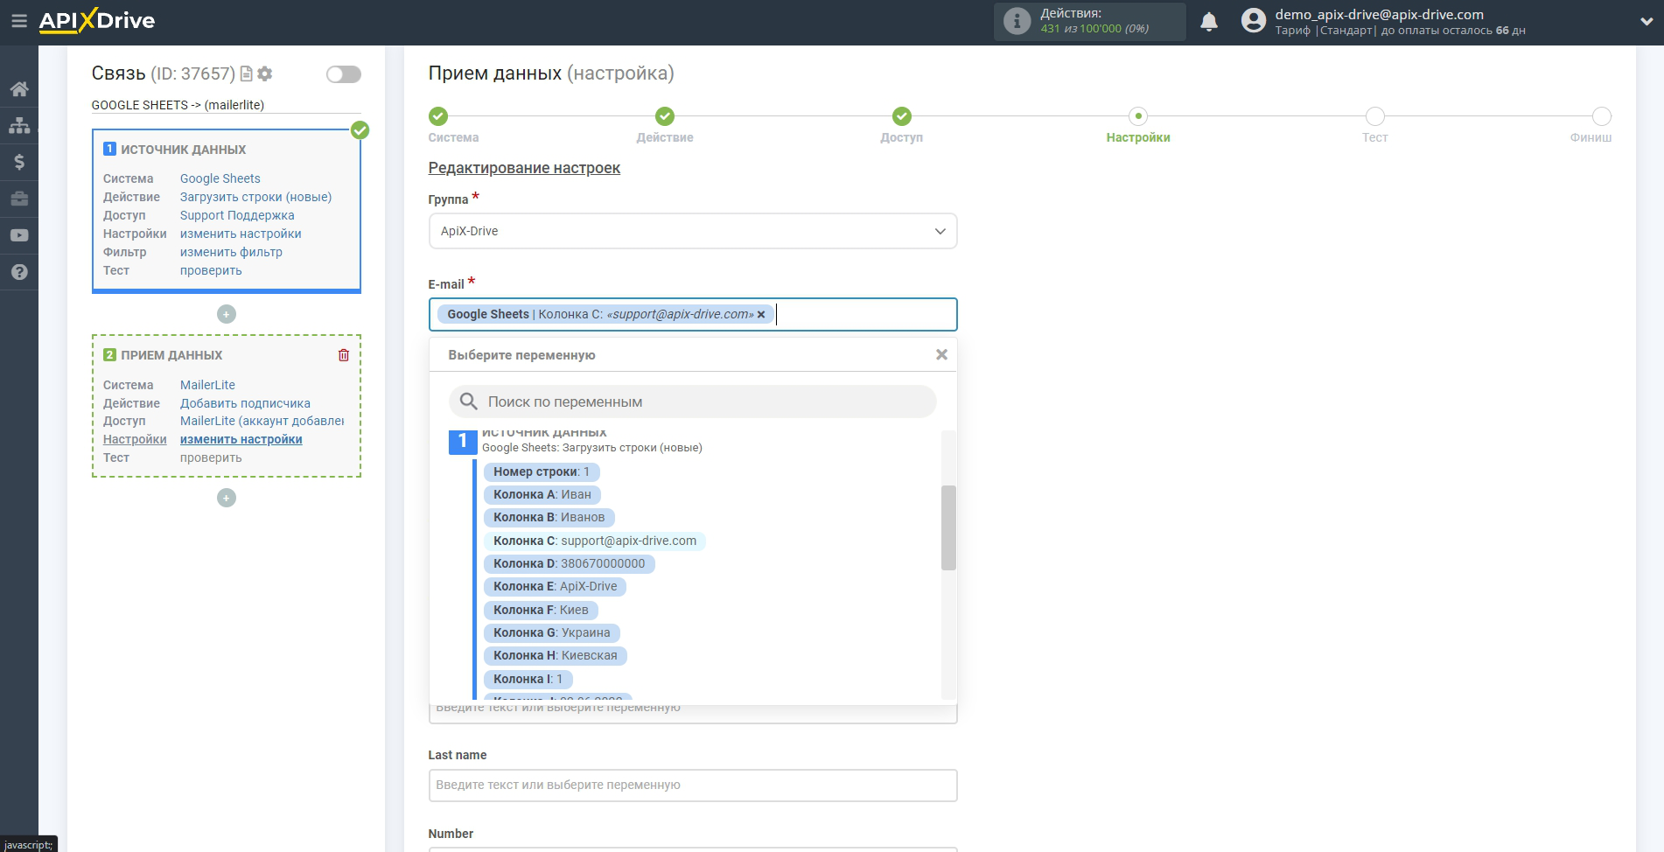
Task: Open connection settings gear icon
Action: pos(265,73)
